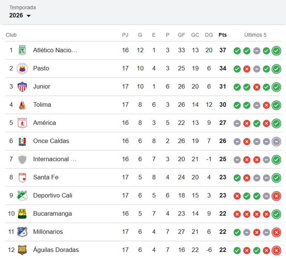Image resolution: width=286 pixels, height=259 pixels.
Task: Click the Once Caldas team badge
Action: coord(22,141)
